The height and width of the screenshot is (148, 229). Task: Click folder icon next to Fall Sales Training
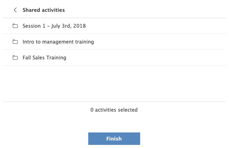coord(15,58)
